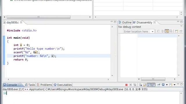
Task: Click Disassembly Show Source icon
Action: tap(171, 31)
